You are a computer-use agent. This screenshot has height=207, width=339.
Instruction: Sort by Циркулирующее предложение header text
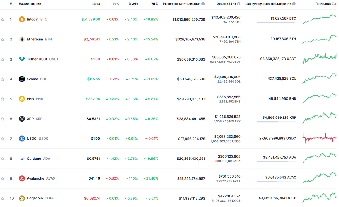[268, 4]
